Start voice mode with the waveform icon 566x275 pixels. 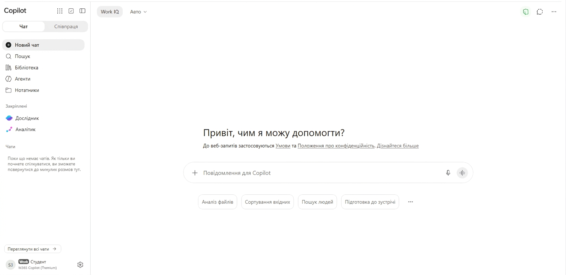462,173
